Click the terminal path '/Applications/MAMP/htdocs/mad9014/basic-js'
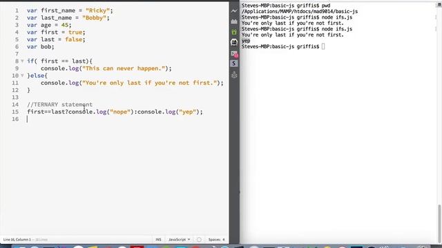Viewport: 442px width, 248px height. point(300,12)
